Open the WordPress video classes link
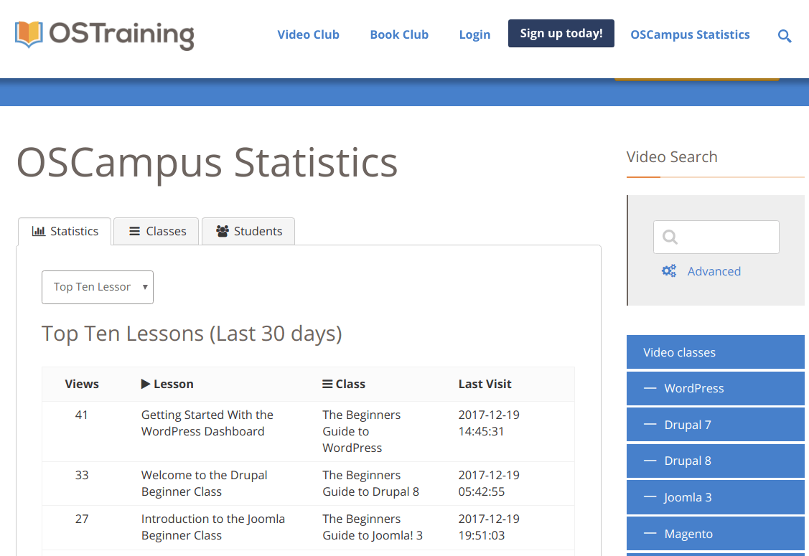Image resolution: width=809 pixels, height=556 pixels. point(715,388)
